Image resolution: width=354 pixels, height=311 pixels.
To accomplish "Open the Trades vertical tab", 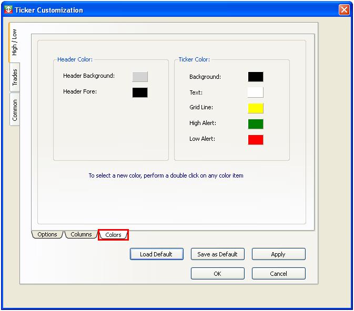I will coord(15,78).
